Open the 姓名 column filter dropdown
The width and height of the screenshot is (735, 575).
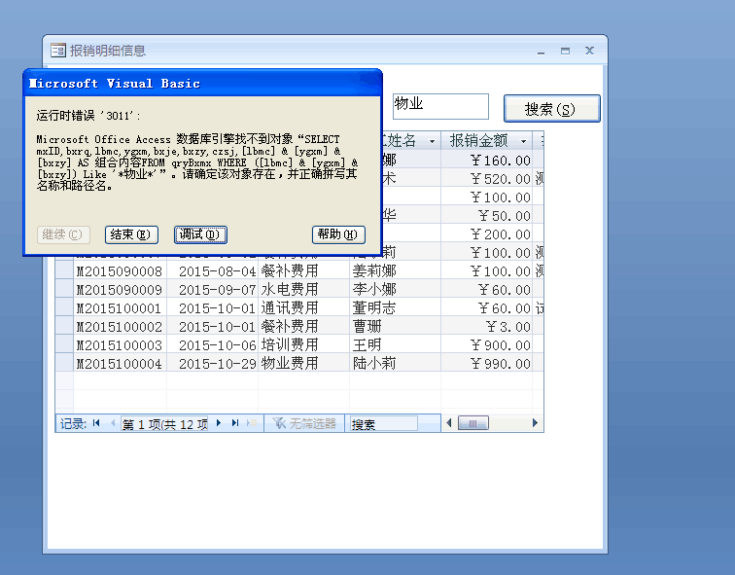point(431,141)
